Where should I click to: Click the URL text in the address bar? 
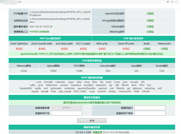(20, 2)
